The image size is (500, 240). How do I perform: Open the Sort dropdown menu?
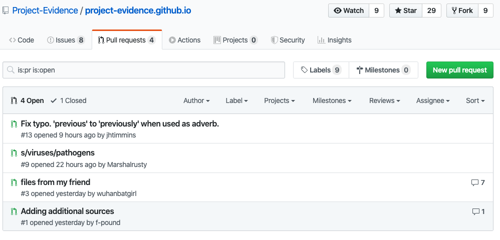click(475, 100)
